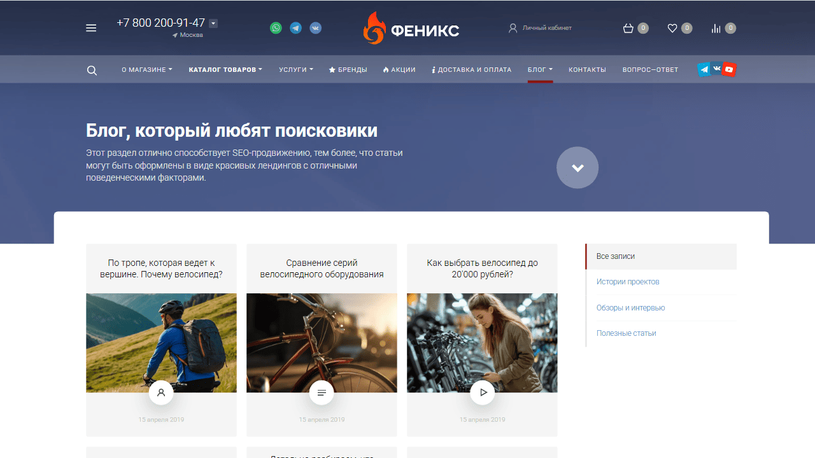Select Москва city location
Image resolution: width=815 pixels, height=458 pixels.
[x=188, y=35]
